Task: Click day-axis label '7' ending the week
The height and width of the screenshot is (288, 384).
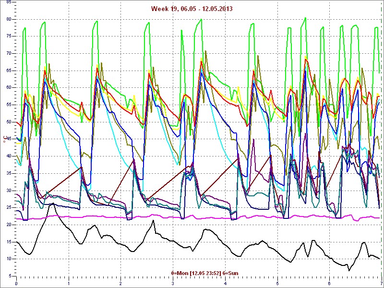Action: (382, 284)
